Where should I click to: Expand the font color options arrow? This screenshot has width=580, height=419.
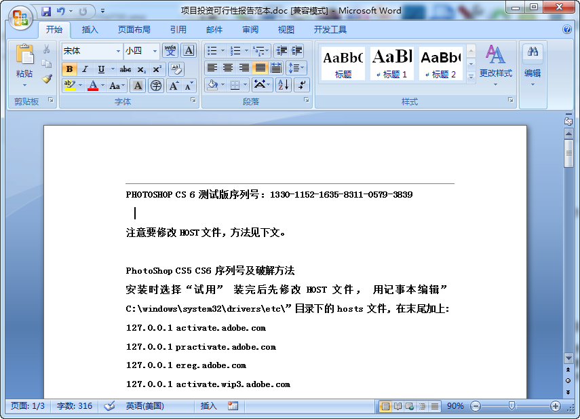pyautogui.click(x=103, y=86)
